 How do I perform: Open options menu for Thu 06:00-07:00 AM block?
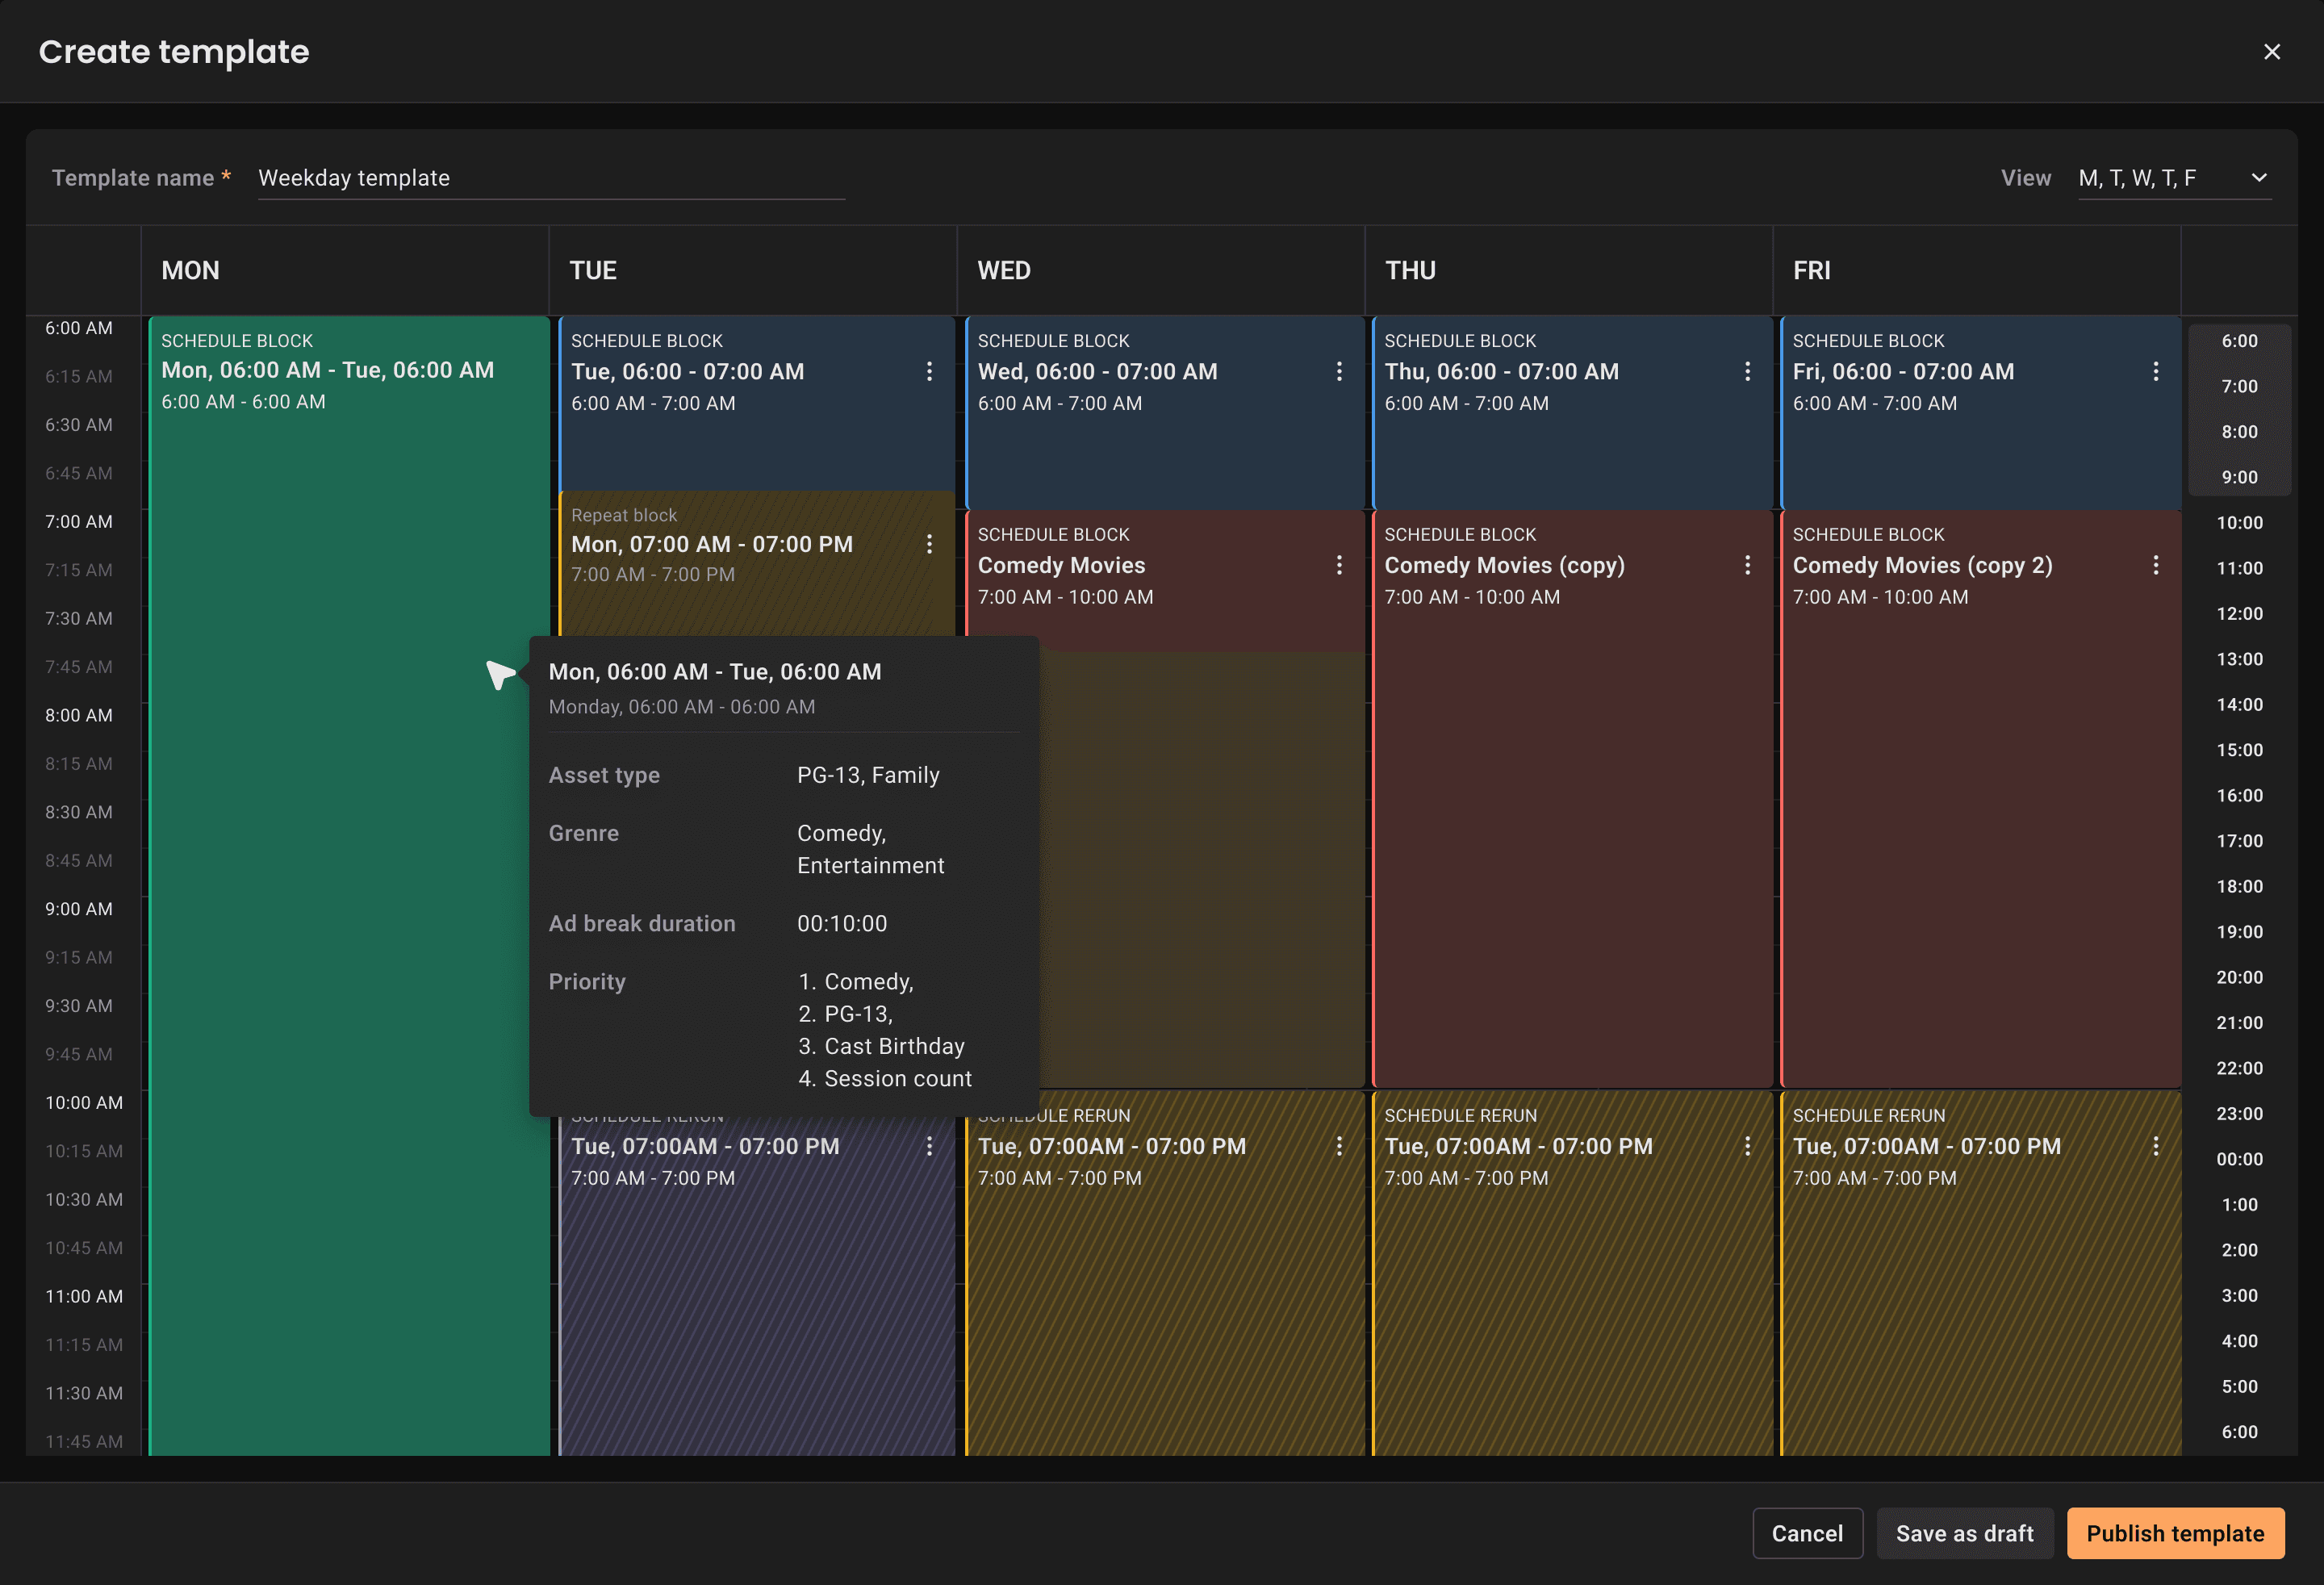tap(1747, 371)
